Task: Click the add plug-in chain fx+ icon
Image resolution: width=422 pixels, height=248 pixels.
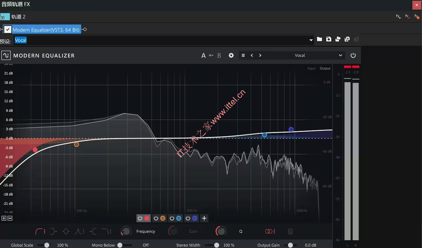Action: 398,17
